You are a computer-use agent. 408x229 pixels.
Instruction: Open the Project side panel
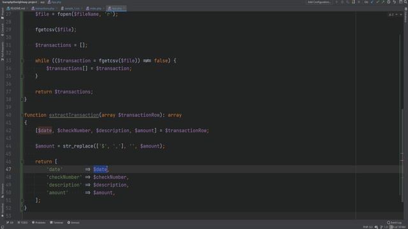[x=3, y=13]
